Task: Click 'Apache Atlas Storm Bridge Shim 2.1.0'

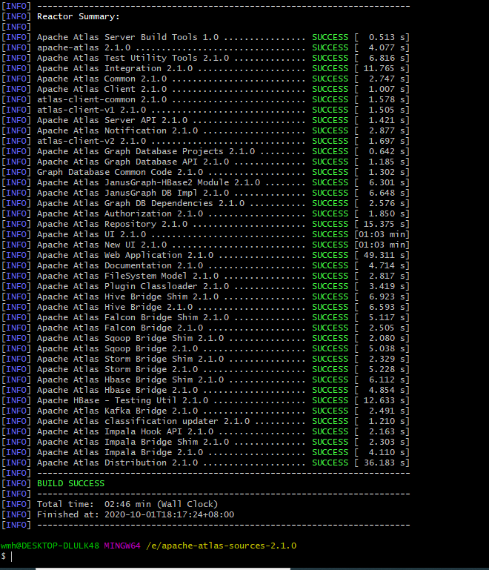Action: click(130, 359)
